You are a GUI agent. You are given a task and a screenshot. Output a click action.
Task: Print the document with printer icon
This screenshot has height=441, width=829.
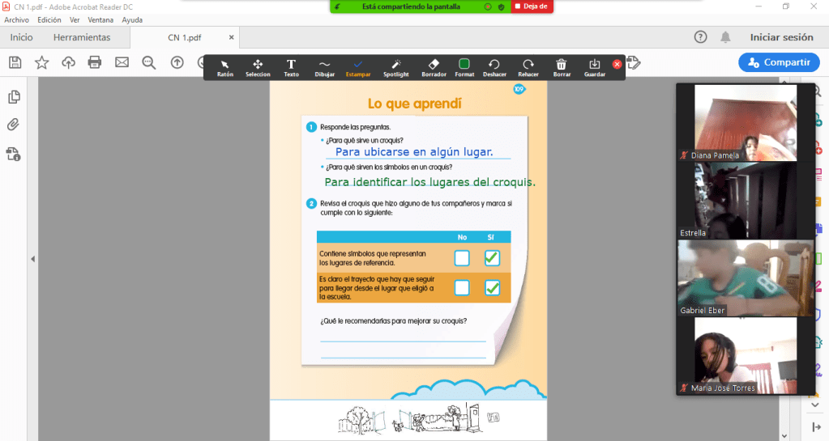[95, 62]
